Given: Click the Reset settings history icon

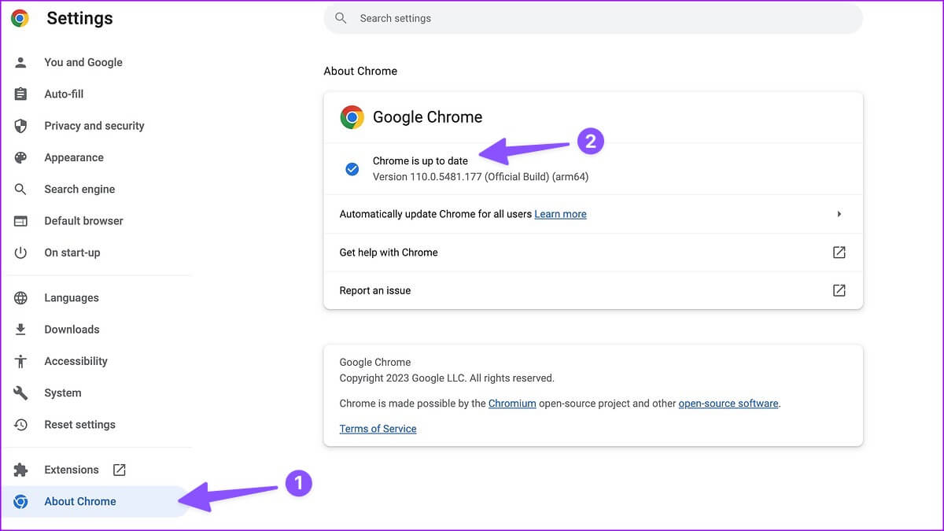Looking at the screenshot, I should (20, 425).
